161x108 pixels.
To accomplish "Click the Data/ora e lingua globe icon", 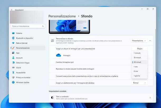I will pyautogui.click(x=13, y=62).
